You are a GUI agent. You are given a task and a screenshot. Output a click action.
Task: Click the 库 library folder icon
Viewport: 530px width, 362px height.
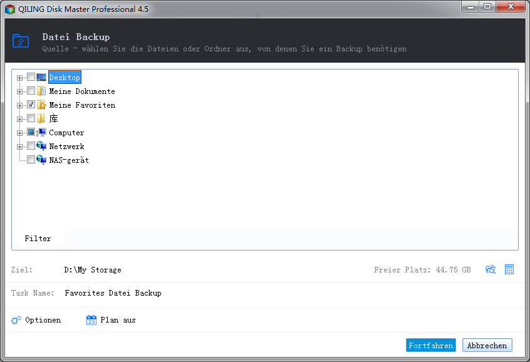[x=41, y=118]
